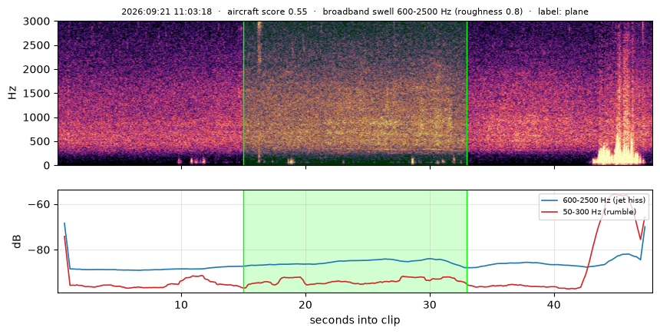Click the 3000 tick on the Hz axis
This screenshot has height=334, width=660.
[x=38, y=21]
